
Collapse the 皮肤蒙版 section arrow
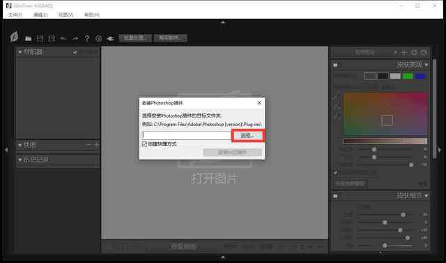pos(426,65)
